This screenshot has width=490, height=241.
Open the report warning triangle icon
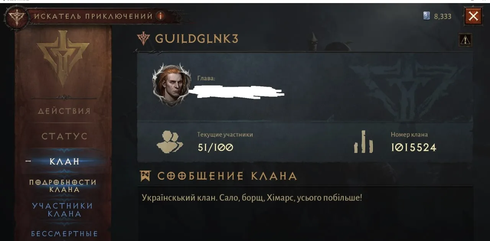pos(465,39)
